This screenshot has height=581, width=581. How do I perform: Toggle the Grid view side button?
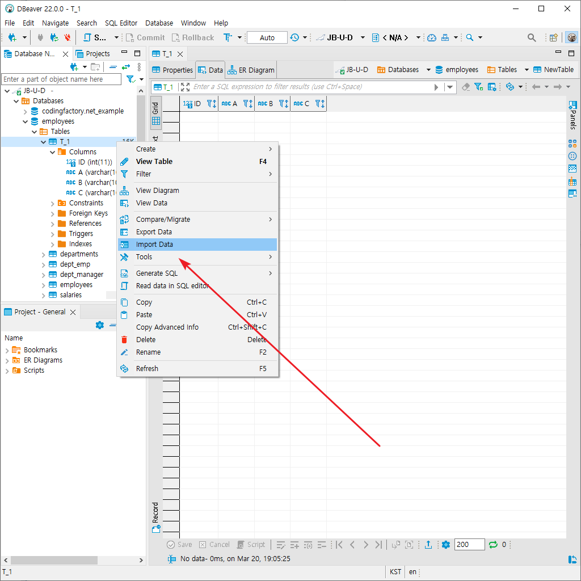(x=155, y=113)
